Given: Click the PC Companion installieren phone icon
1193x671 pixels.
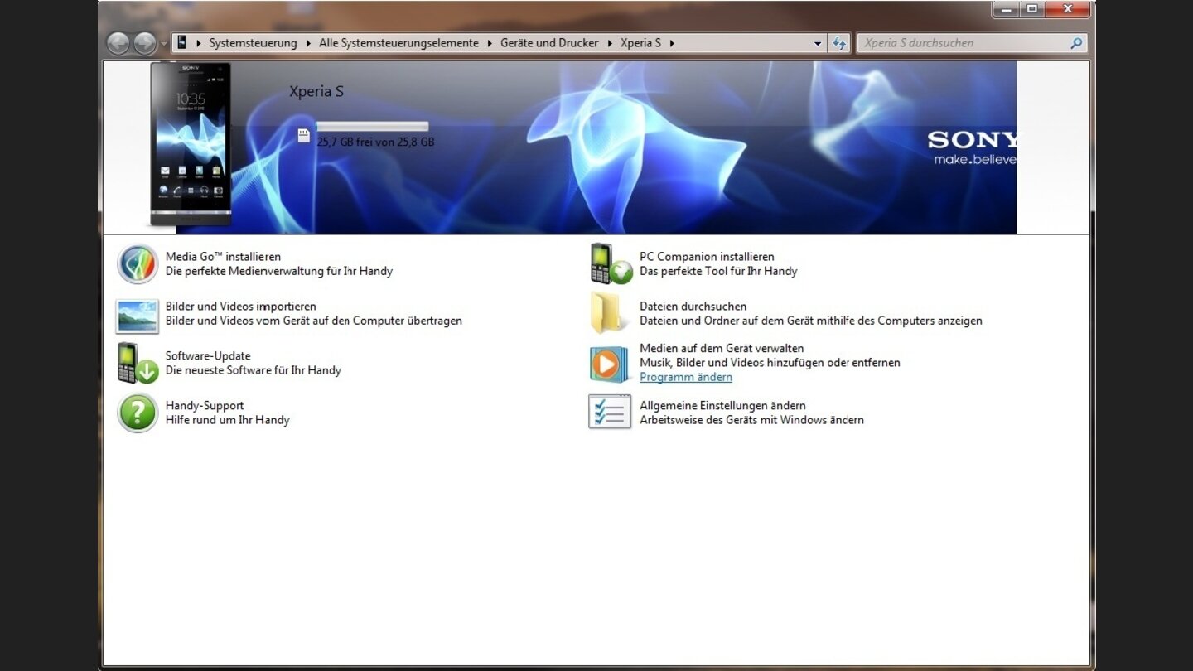Looking at the screenshot, I should [611, 264].
